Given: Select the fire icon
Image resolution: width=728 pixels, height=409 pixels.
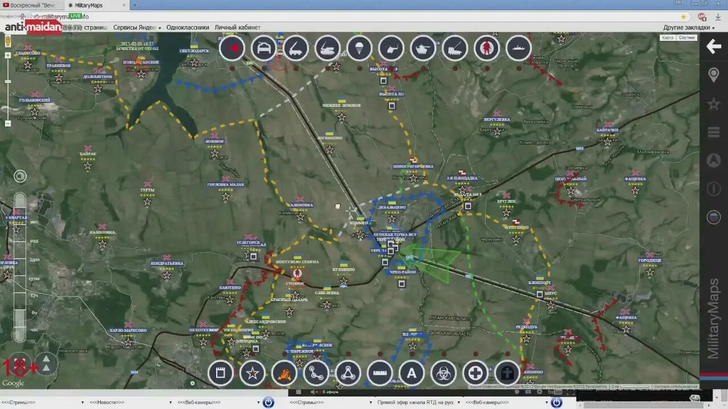Looking at the screenshot, I should (x=284, y=373).
